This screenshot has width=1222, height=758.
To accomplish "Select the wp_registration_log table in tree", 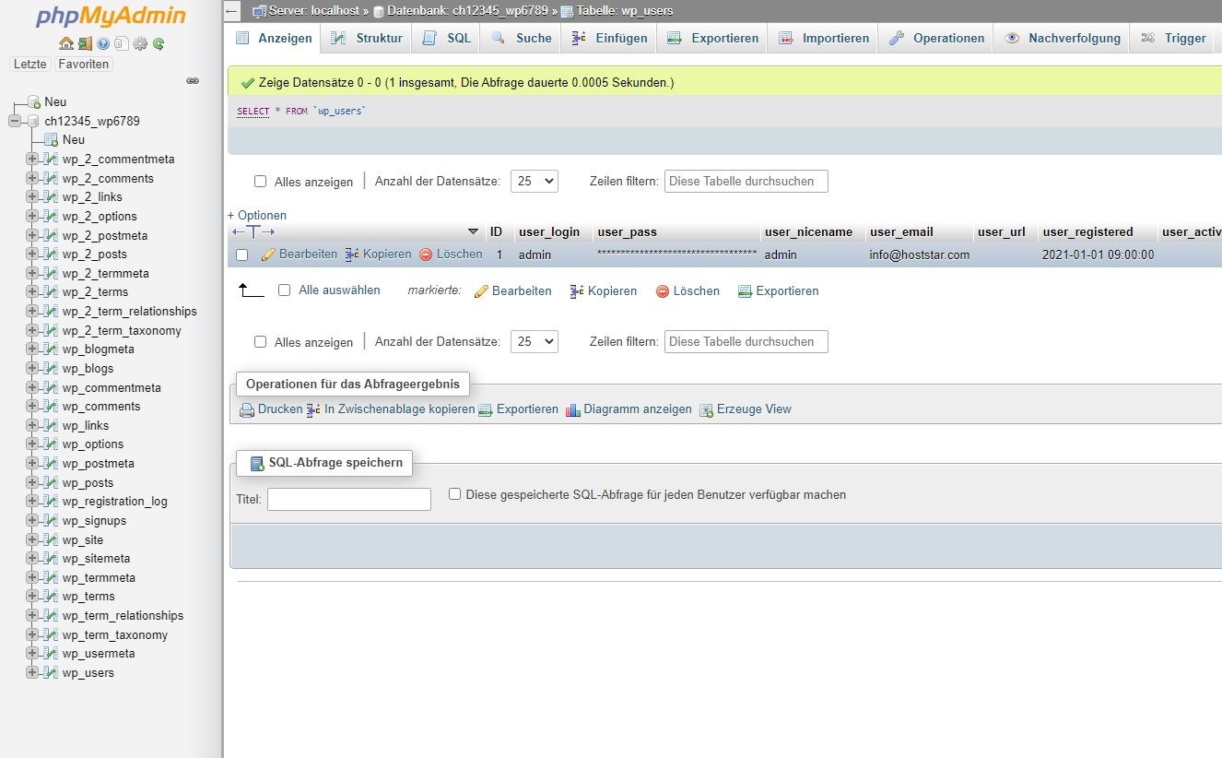I will point(115,502).
